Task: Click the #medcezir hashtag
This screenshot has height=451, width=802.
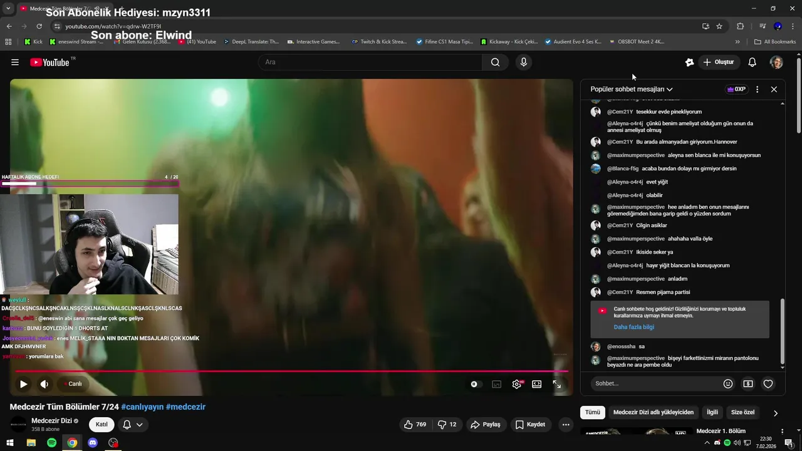Action: [185, 407]
